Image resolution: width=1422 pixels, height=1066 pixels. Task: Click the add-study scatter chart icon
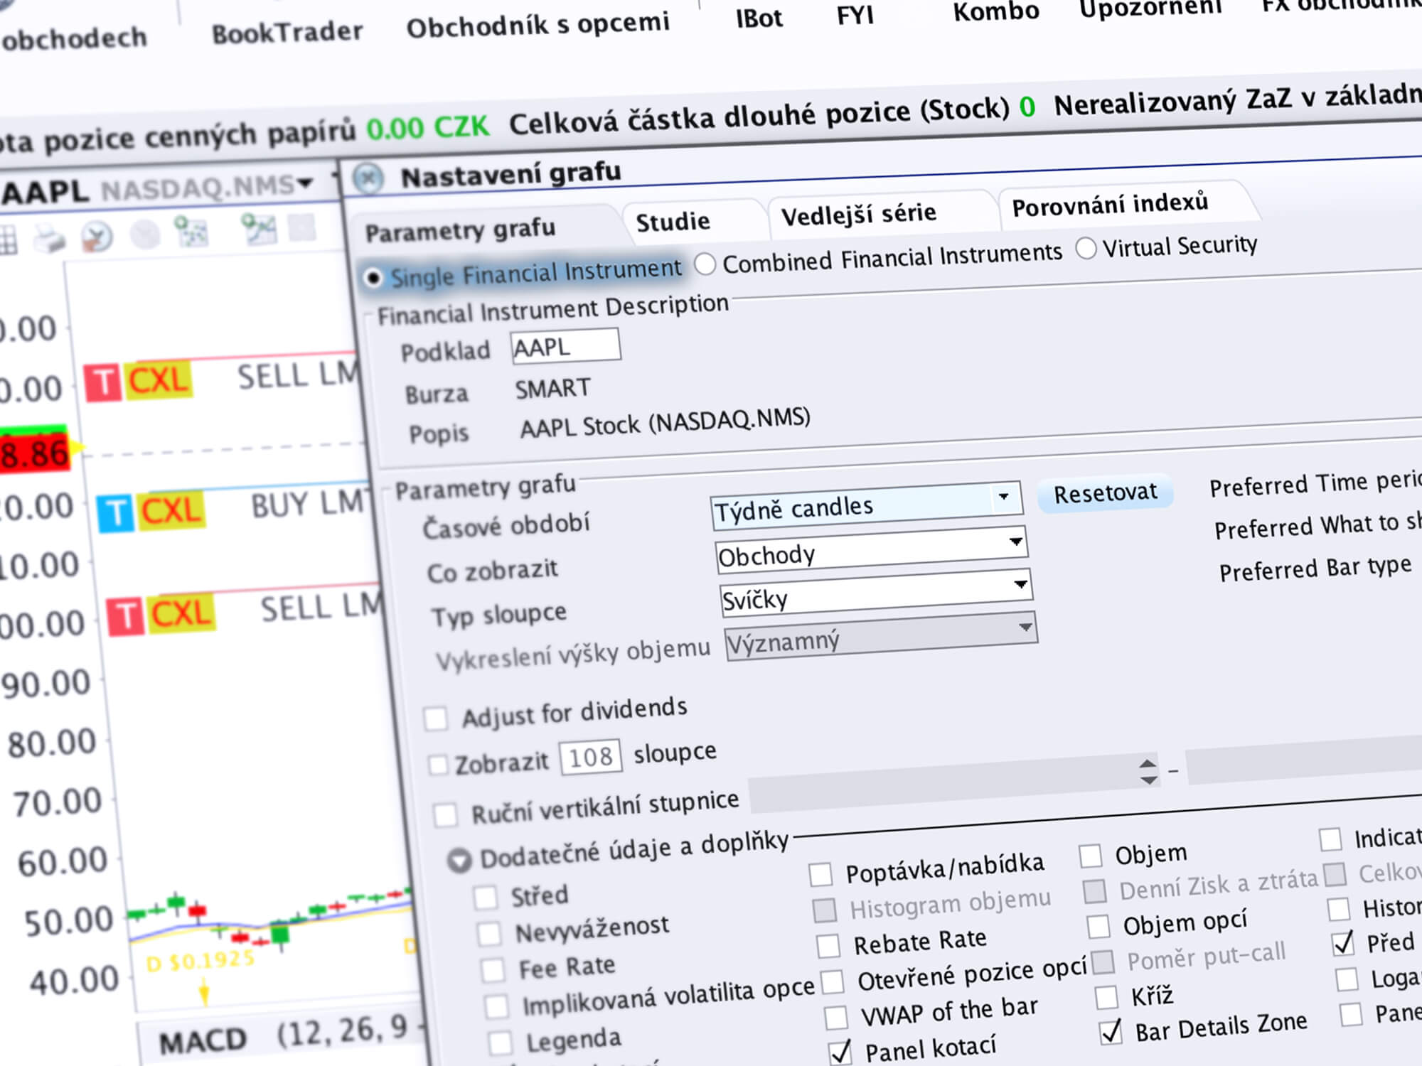point(191,232)
